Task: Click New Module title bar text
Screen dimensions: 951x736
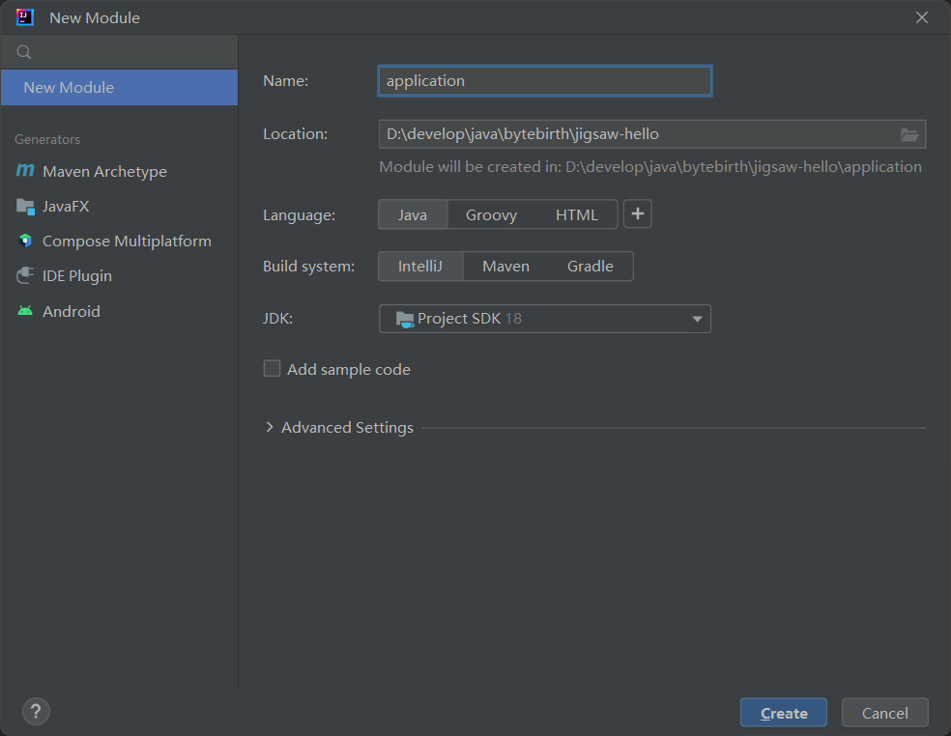Action: (x=95, y=18)
